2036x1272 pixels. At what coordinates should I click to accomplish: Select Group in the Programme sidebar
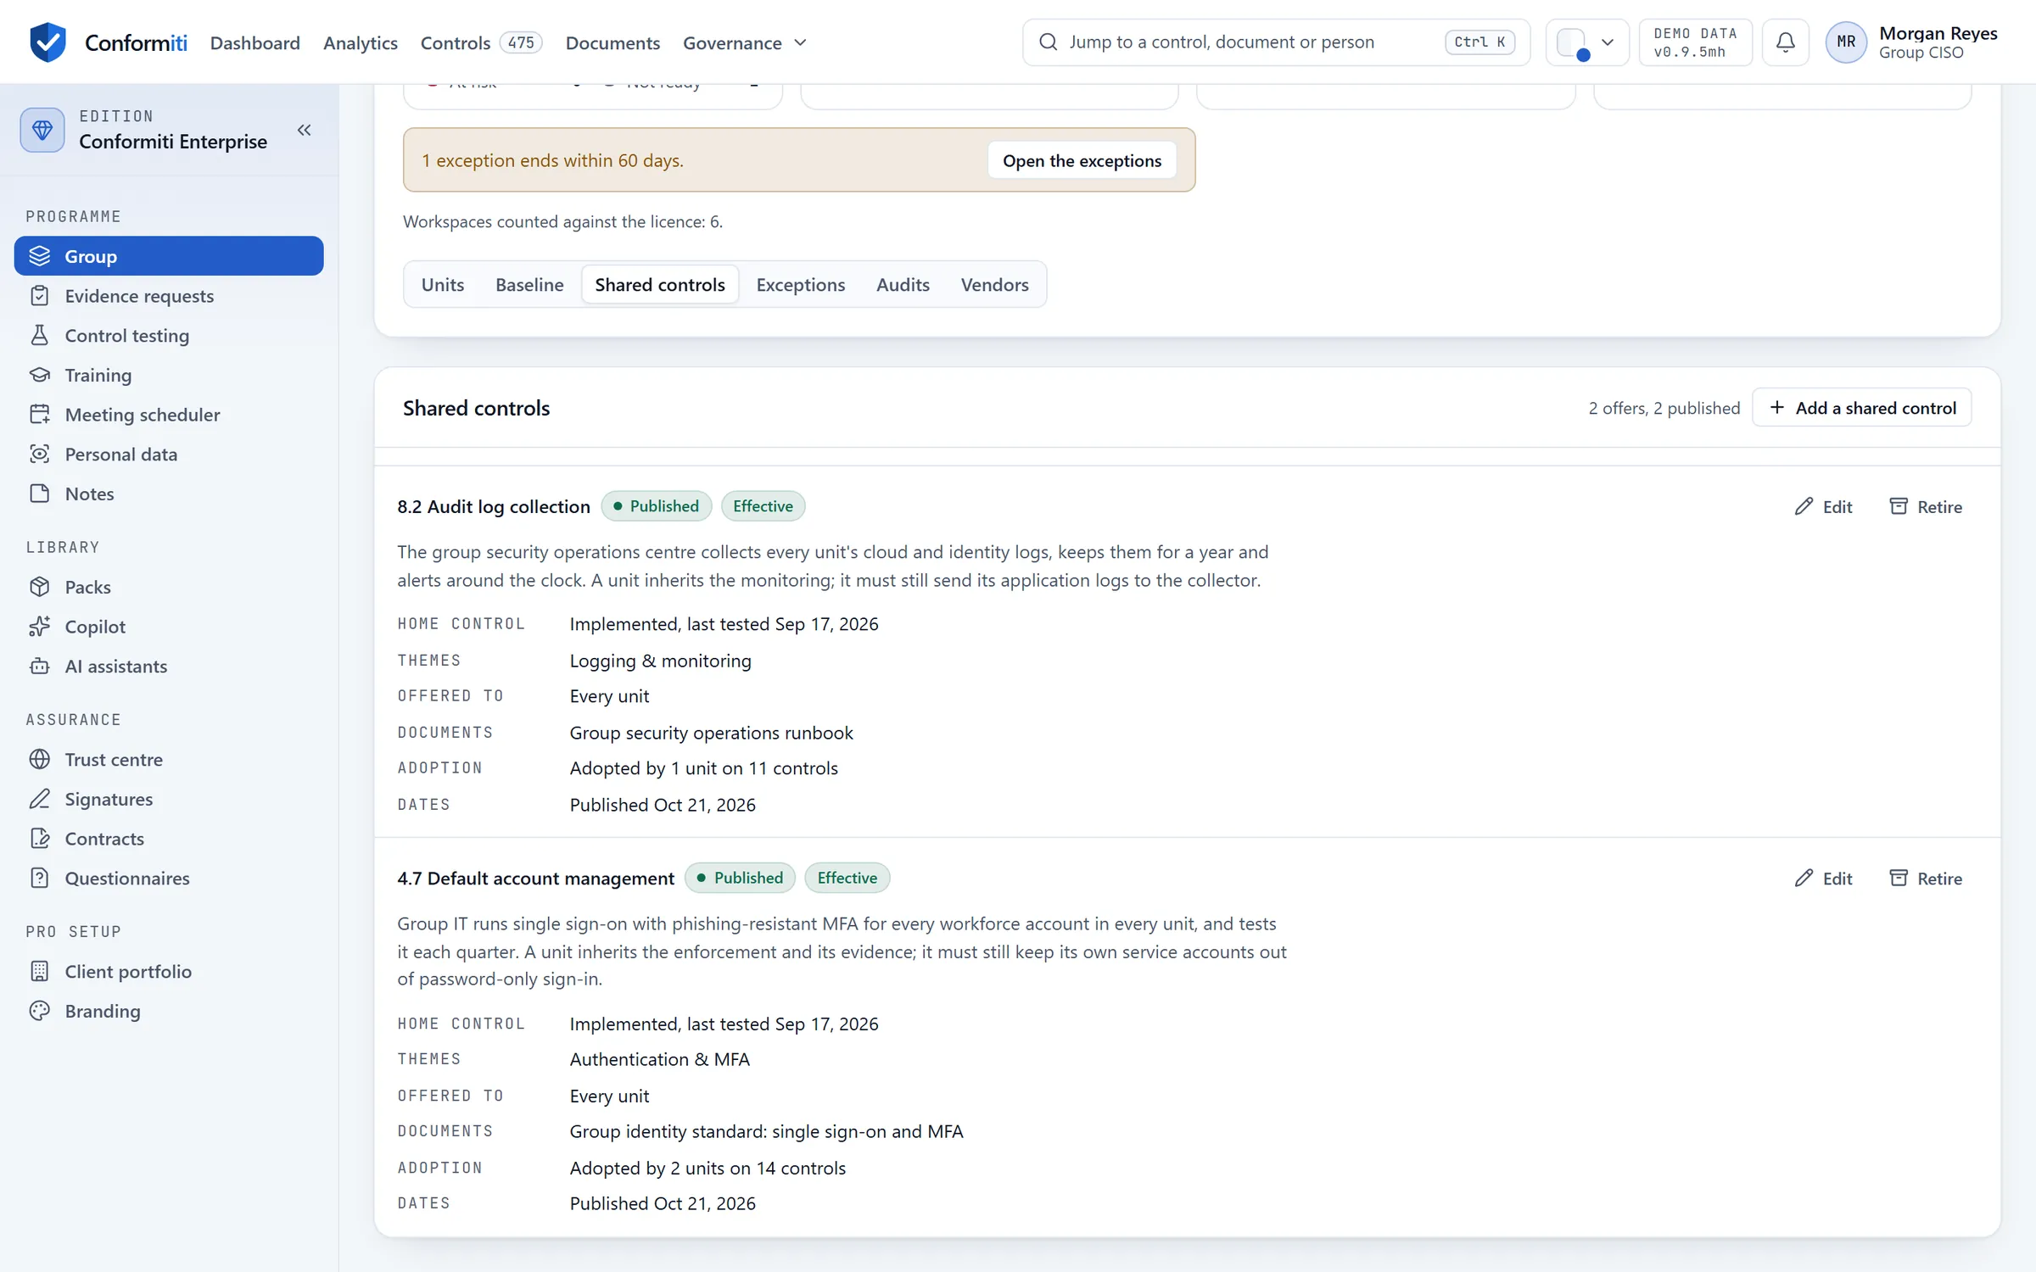click(x=169, y=256)
